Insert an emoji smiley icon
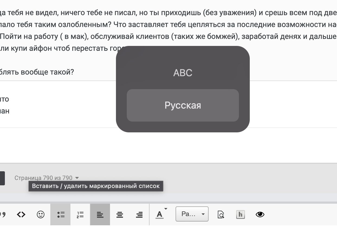This screenshot has width=337, height=228. [x=41, y=214]
